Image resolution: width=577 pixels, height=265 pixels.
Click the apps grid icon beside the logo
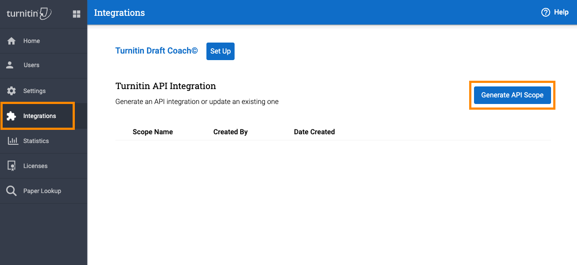76,14
